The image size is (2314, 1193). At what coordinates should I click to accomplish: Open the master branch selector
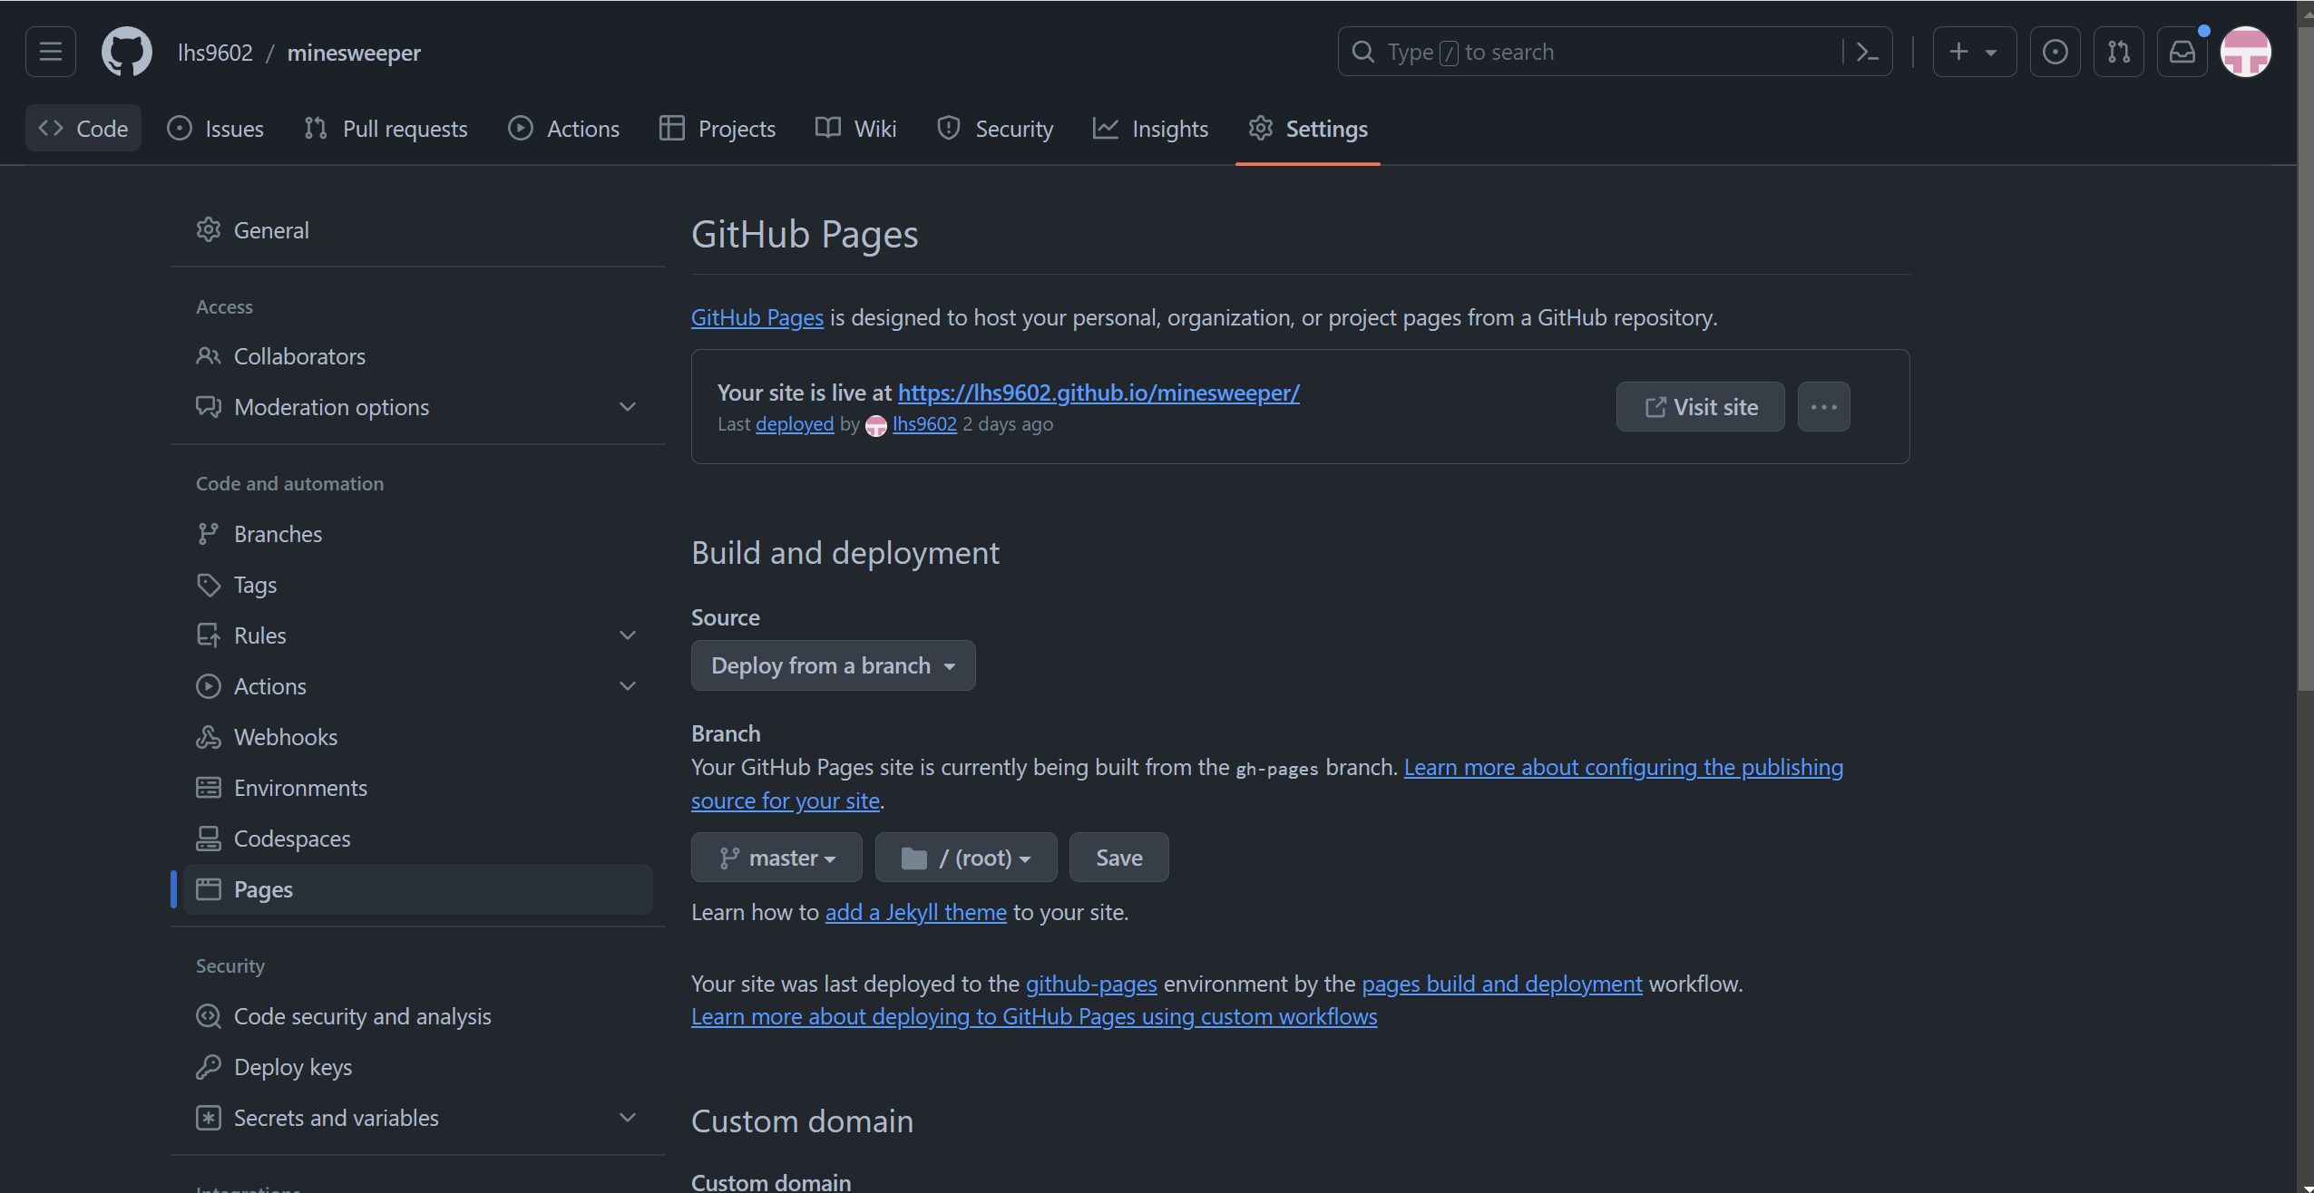776,858
